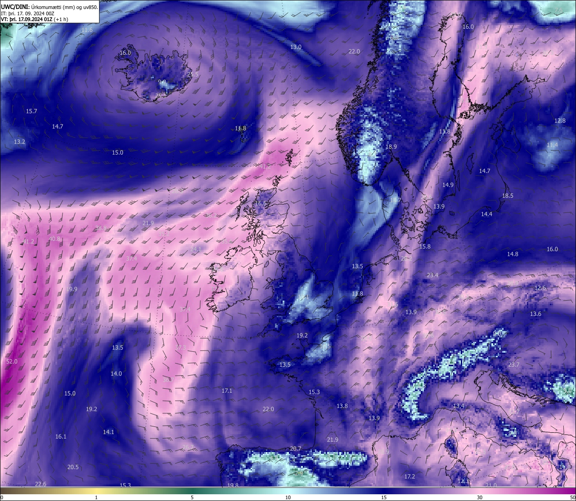Click the 13.2 value on the left edge
The width and height of the screenshot is (576, 501).
(x=19, y=142)
